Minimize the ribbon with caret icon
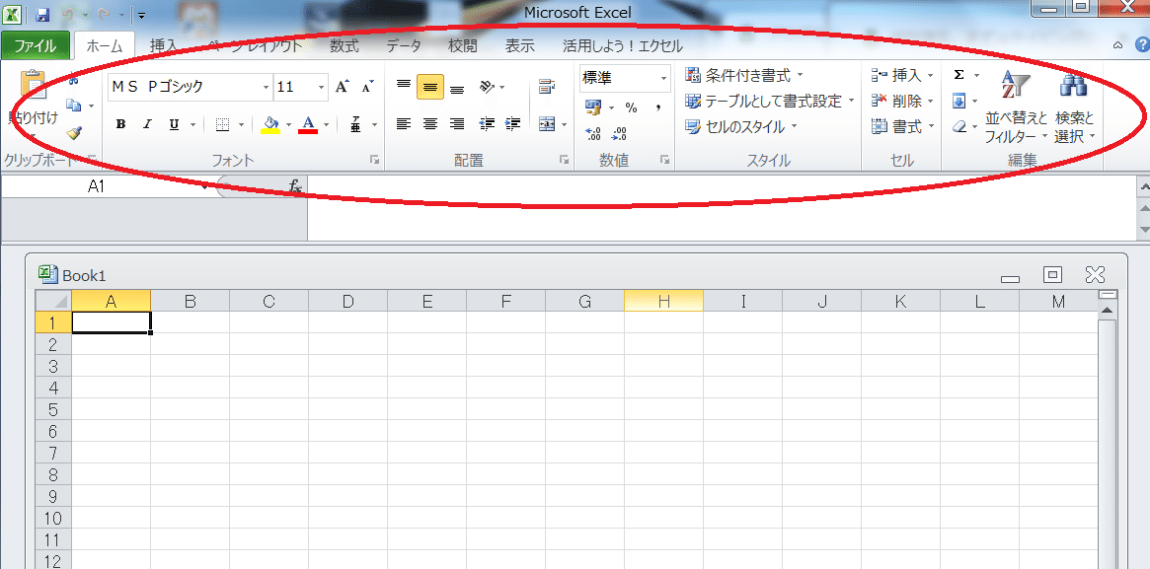The width and height of the screenshot is (1150, 569). tap(1117, 45)
